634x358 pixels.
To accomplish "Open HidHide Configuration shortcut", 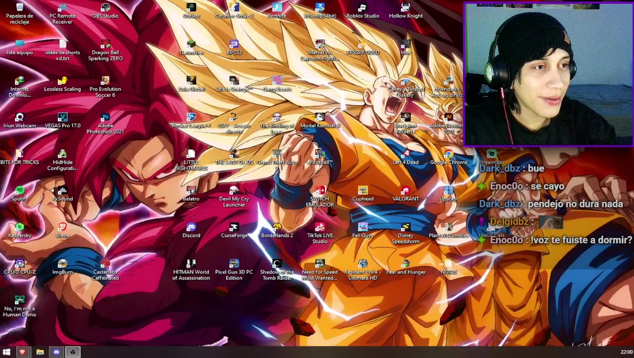I will pos(62,160).
